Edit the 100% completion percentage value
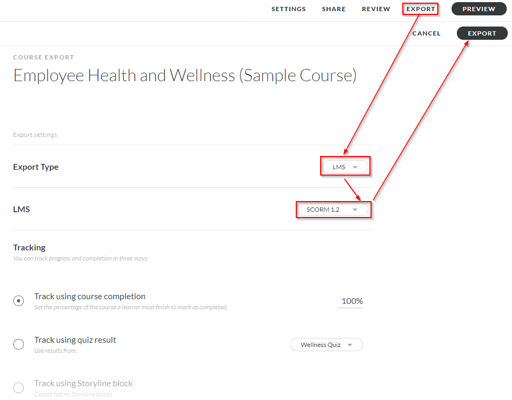 [350, 301]
